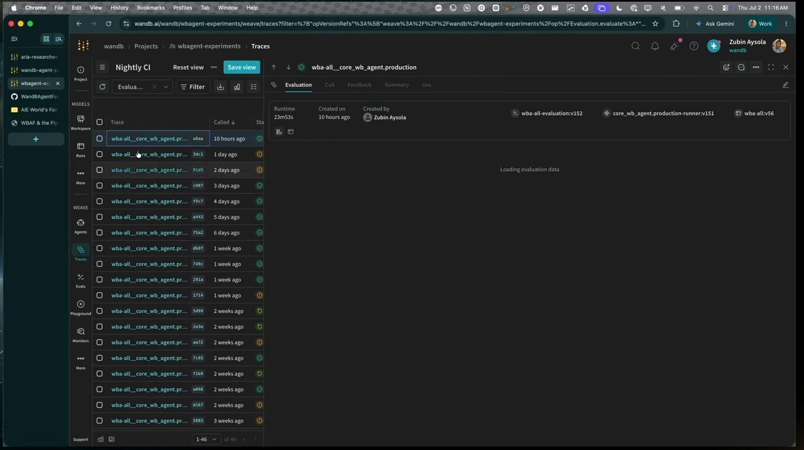This screenshot has height=450, width=804.
Task: Check the row called 1 day ago
Action: 99,154
